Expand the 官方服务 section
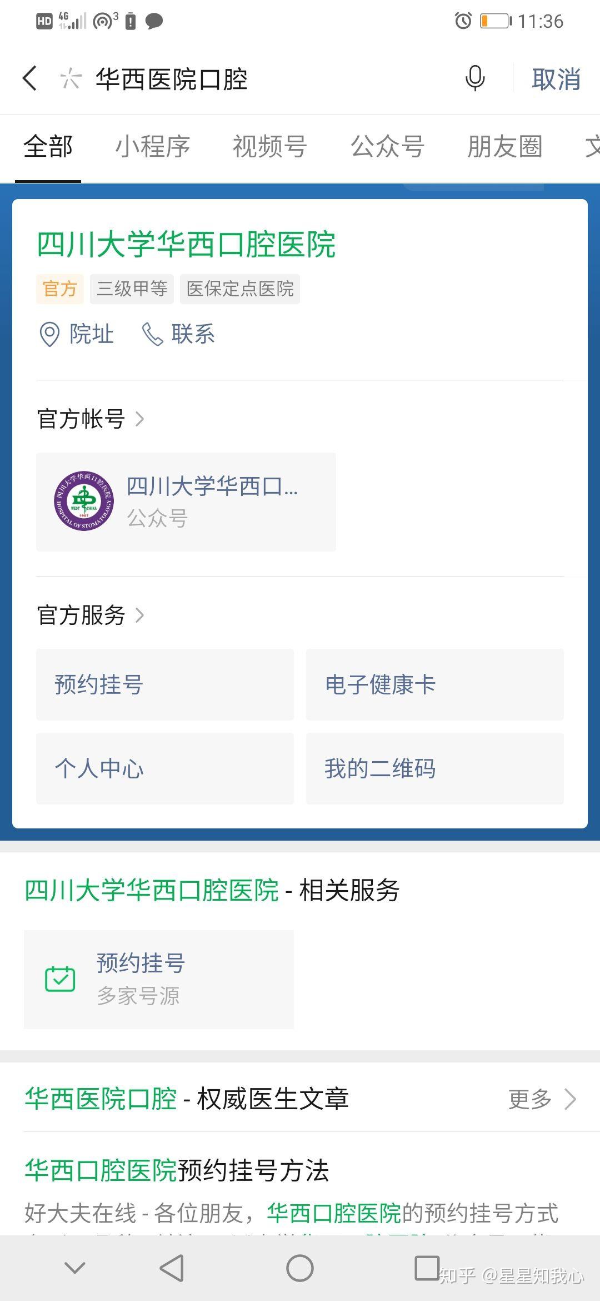The image size is (600, 1301). click(91, 615)
